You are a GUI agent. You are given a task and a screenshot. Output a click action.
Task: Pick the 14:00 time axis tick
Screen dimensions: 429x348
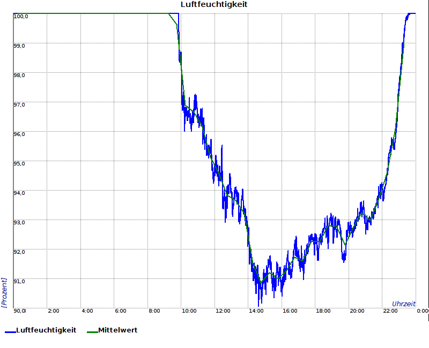point(256,311)
